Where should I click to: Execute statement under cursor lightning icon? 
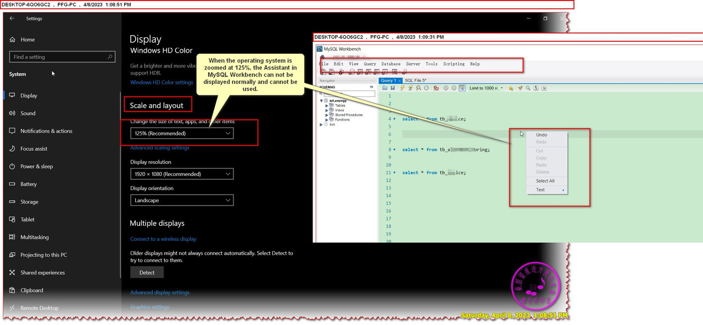[410, 88]
